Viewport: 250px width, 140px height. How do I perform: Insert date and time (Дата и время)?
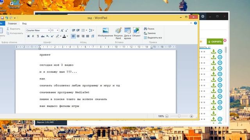127,33
